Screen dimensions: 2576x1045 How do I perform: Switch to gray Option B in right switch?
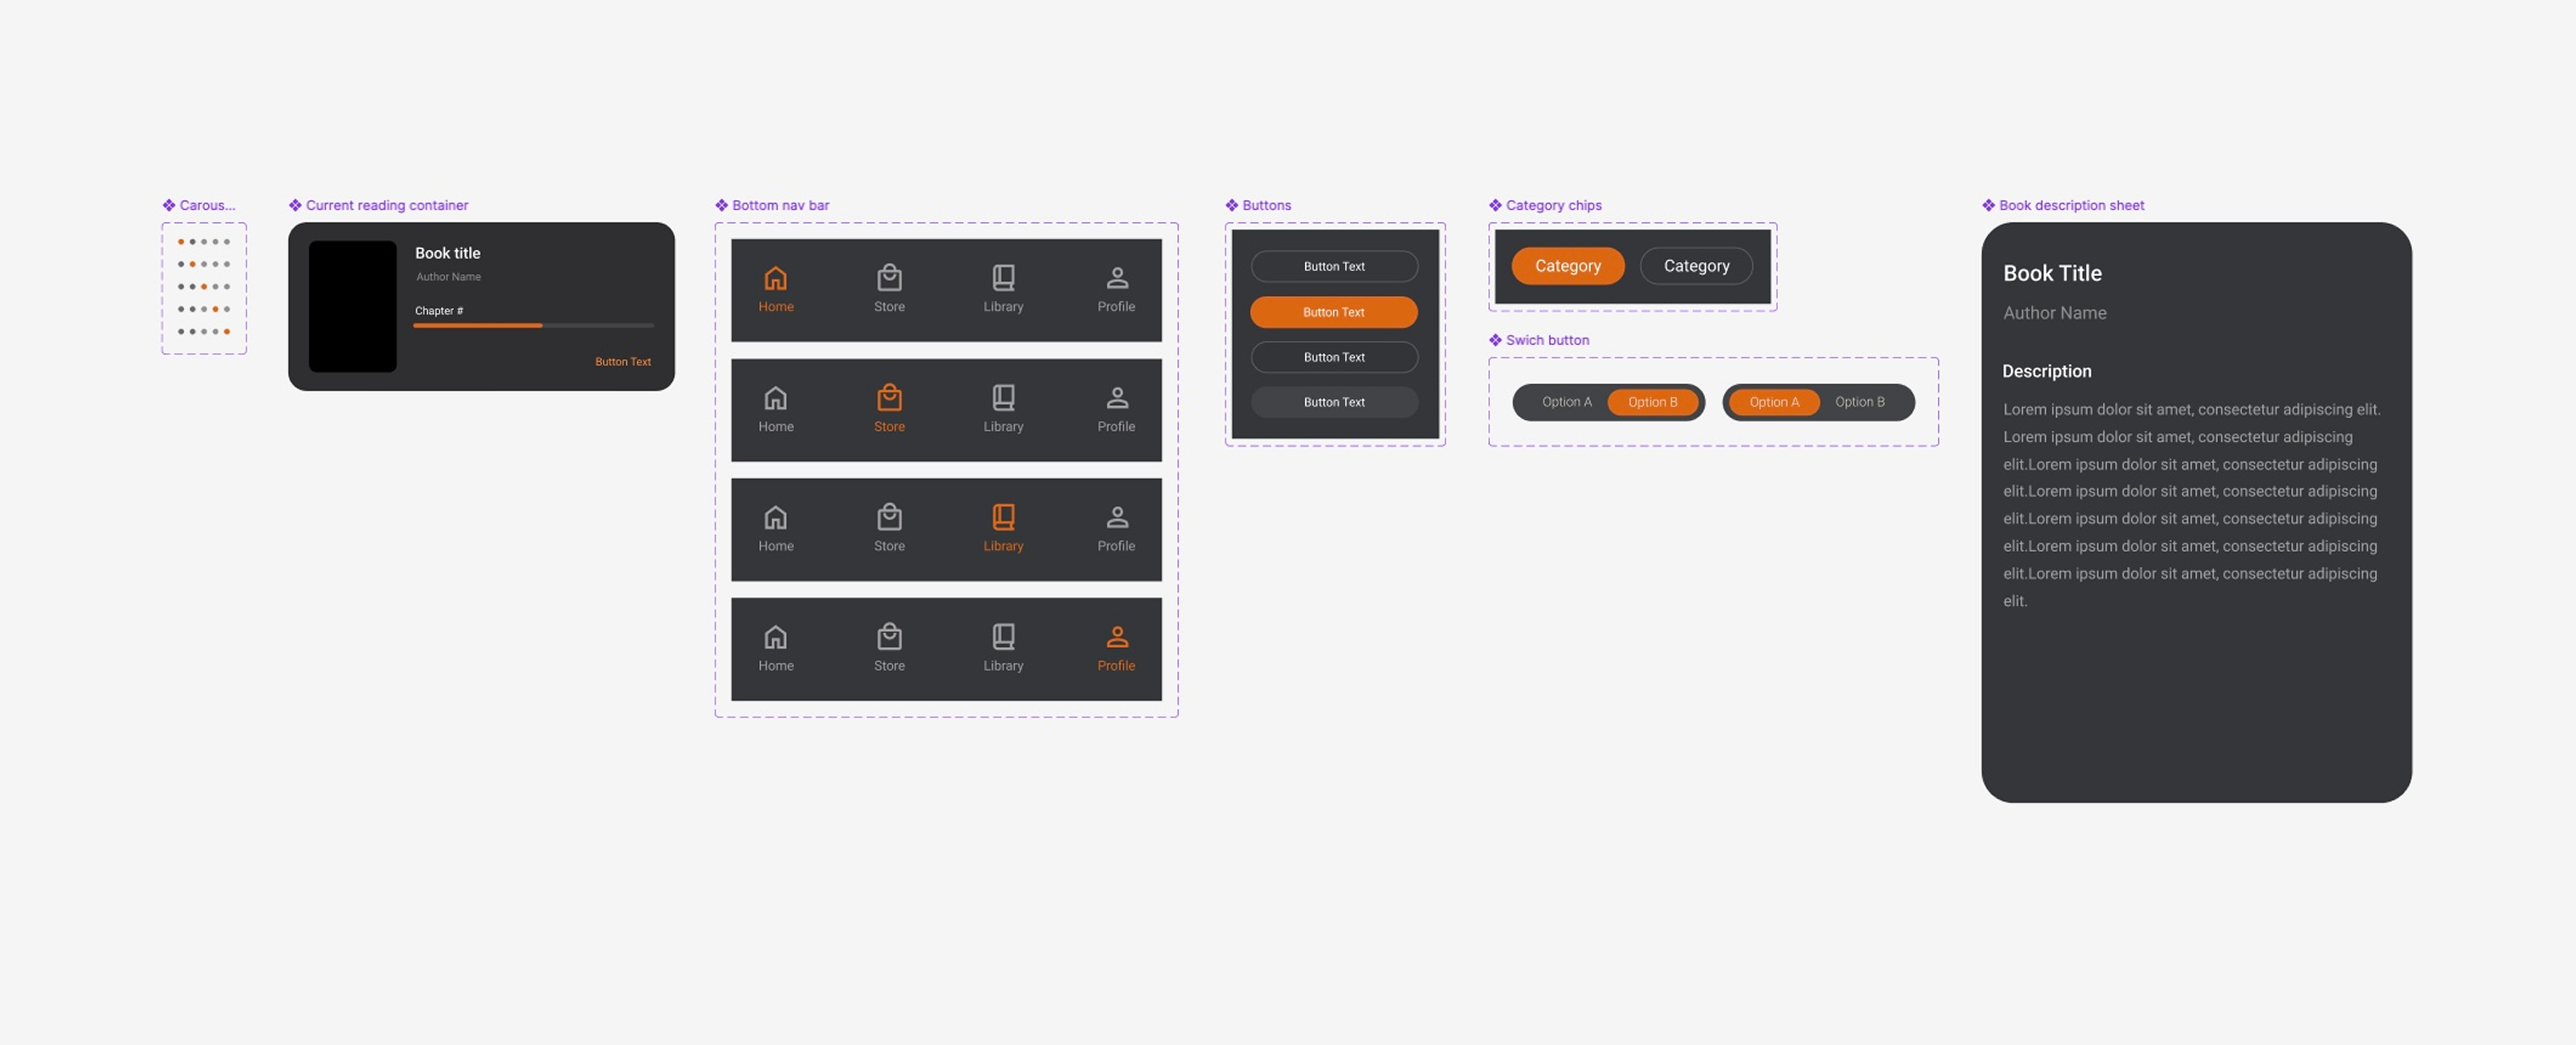[x=1859, y=402]
